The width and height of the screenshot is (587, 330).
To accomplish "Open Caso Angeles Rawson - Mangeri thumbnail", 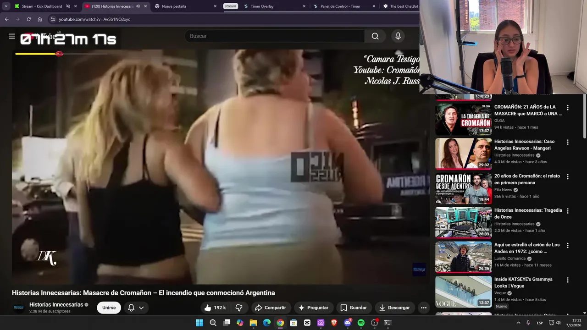I will click(463, 153).
